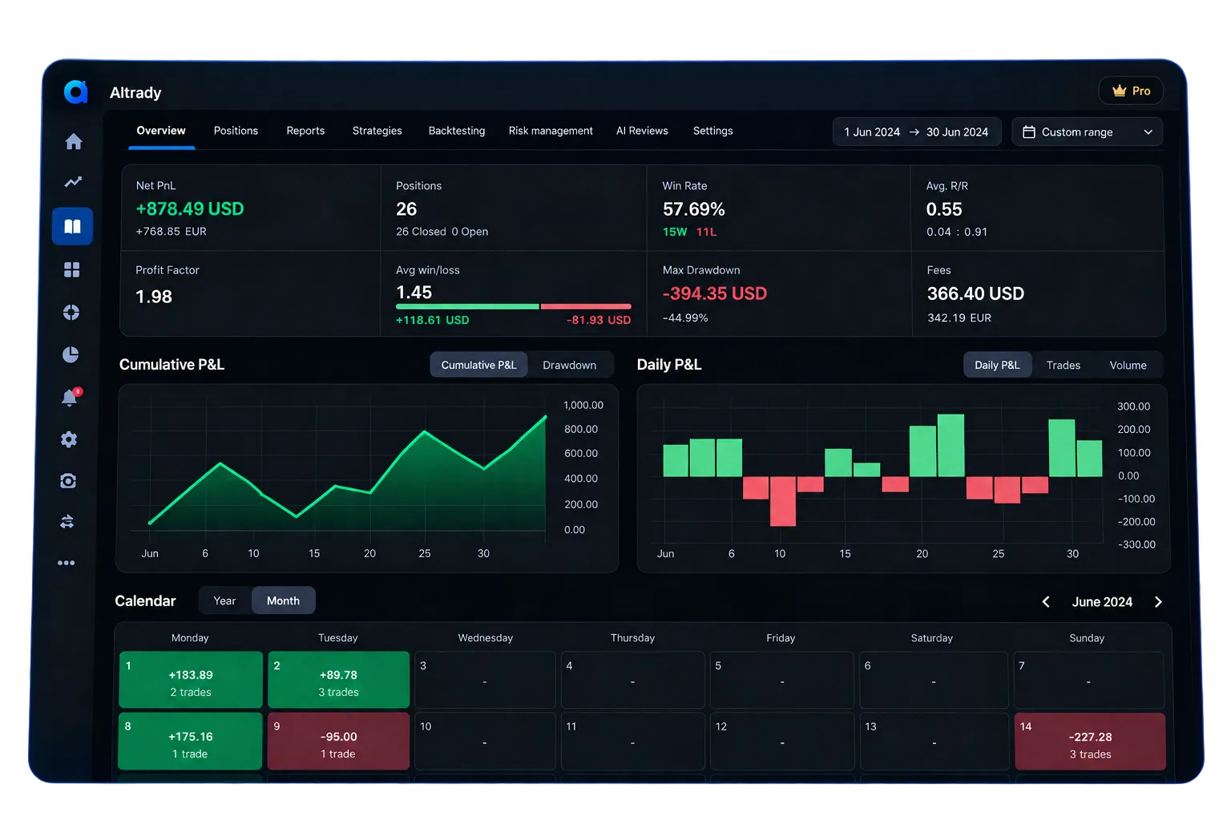The height and width of the screenshot is (821, 1231).
Task: Switch chart to Drawdown view
Action: [569, 365]
